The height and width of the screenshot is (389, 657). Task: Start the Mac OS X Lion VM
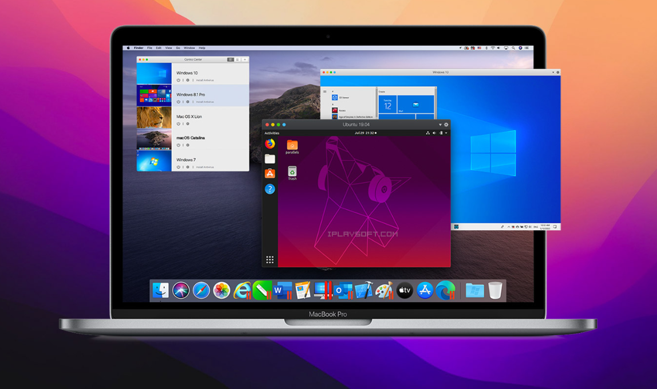[178, 124]
